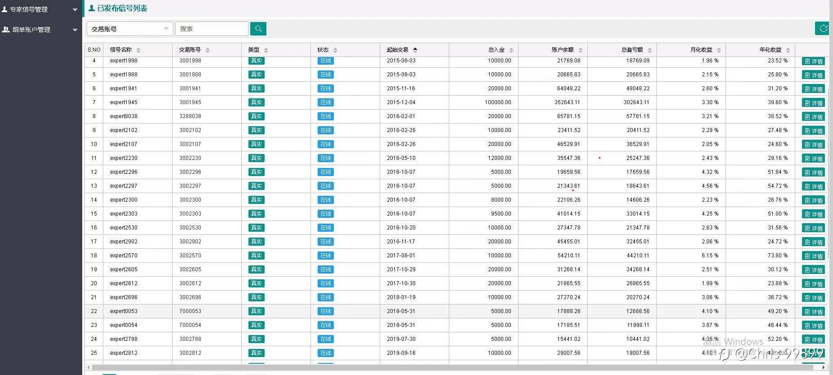This screenshot has height=375, width=833.
Task: Click deposit amount 100000.00
Action: 498,102
